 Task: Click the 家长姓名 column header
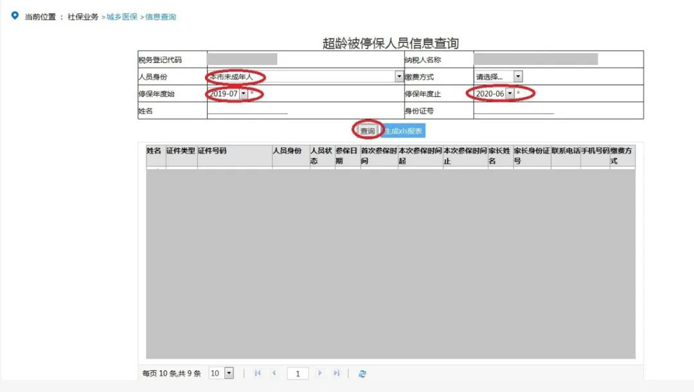point(501,156)
